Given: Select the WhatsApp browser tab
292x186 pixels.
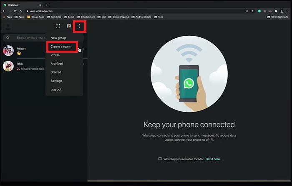Looking at the screenshot, I should click(x=23, y=5).
